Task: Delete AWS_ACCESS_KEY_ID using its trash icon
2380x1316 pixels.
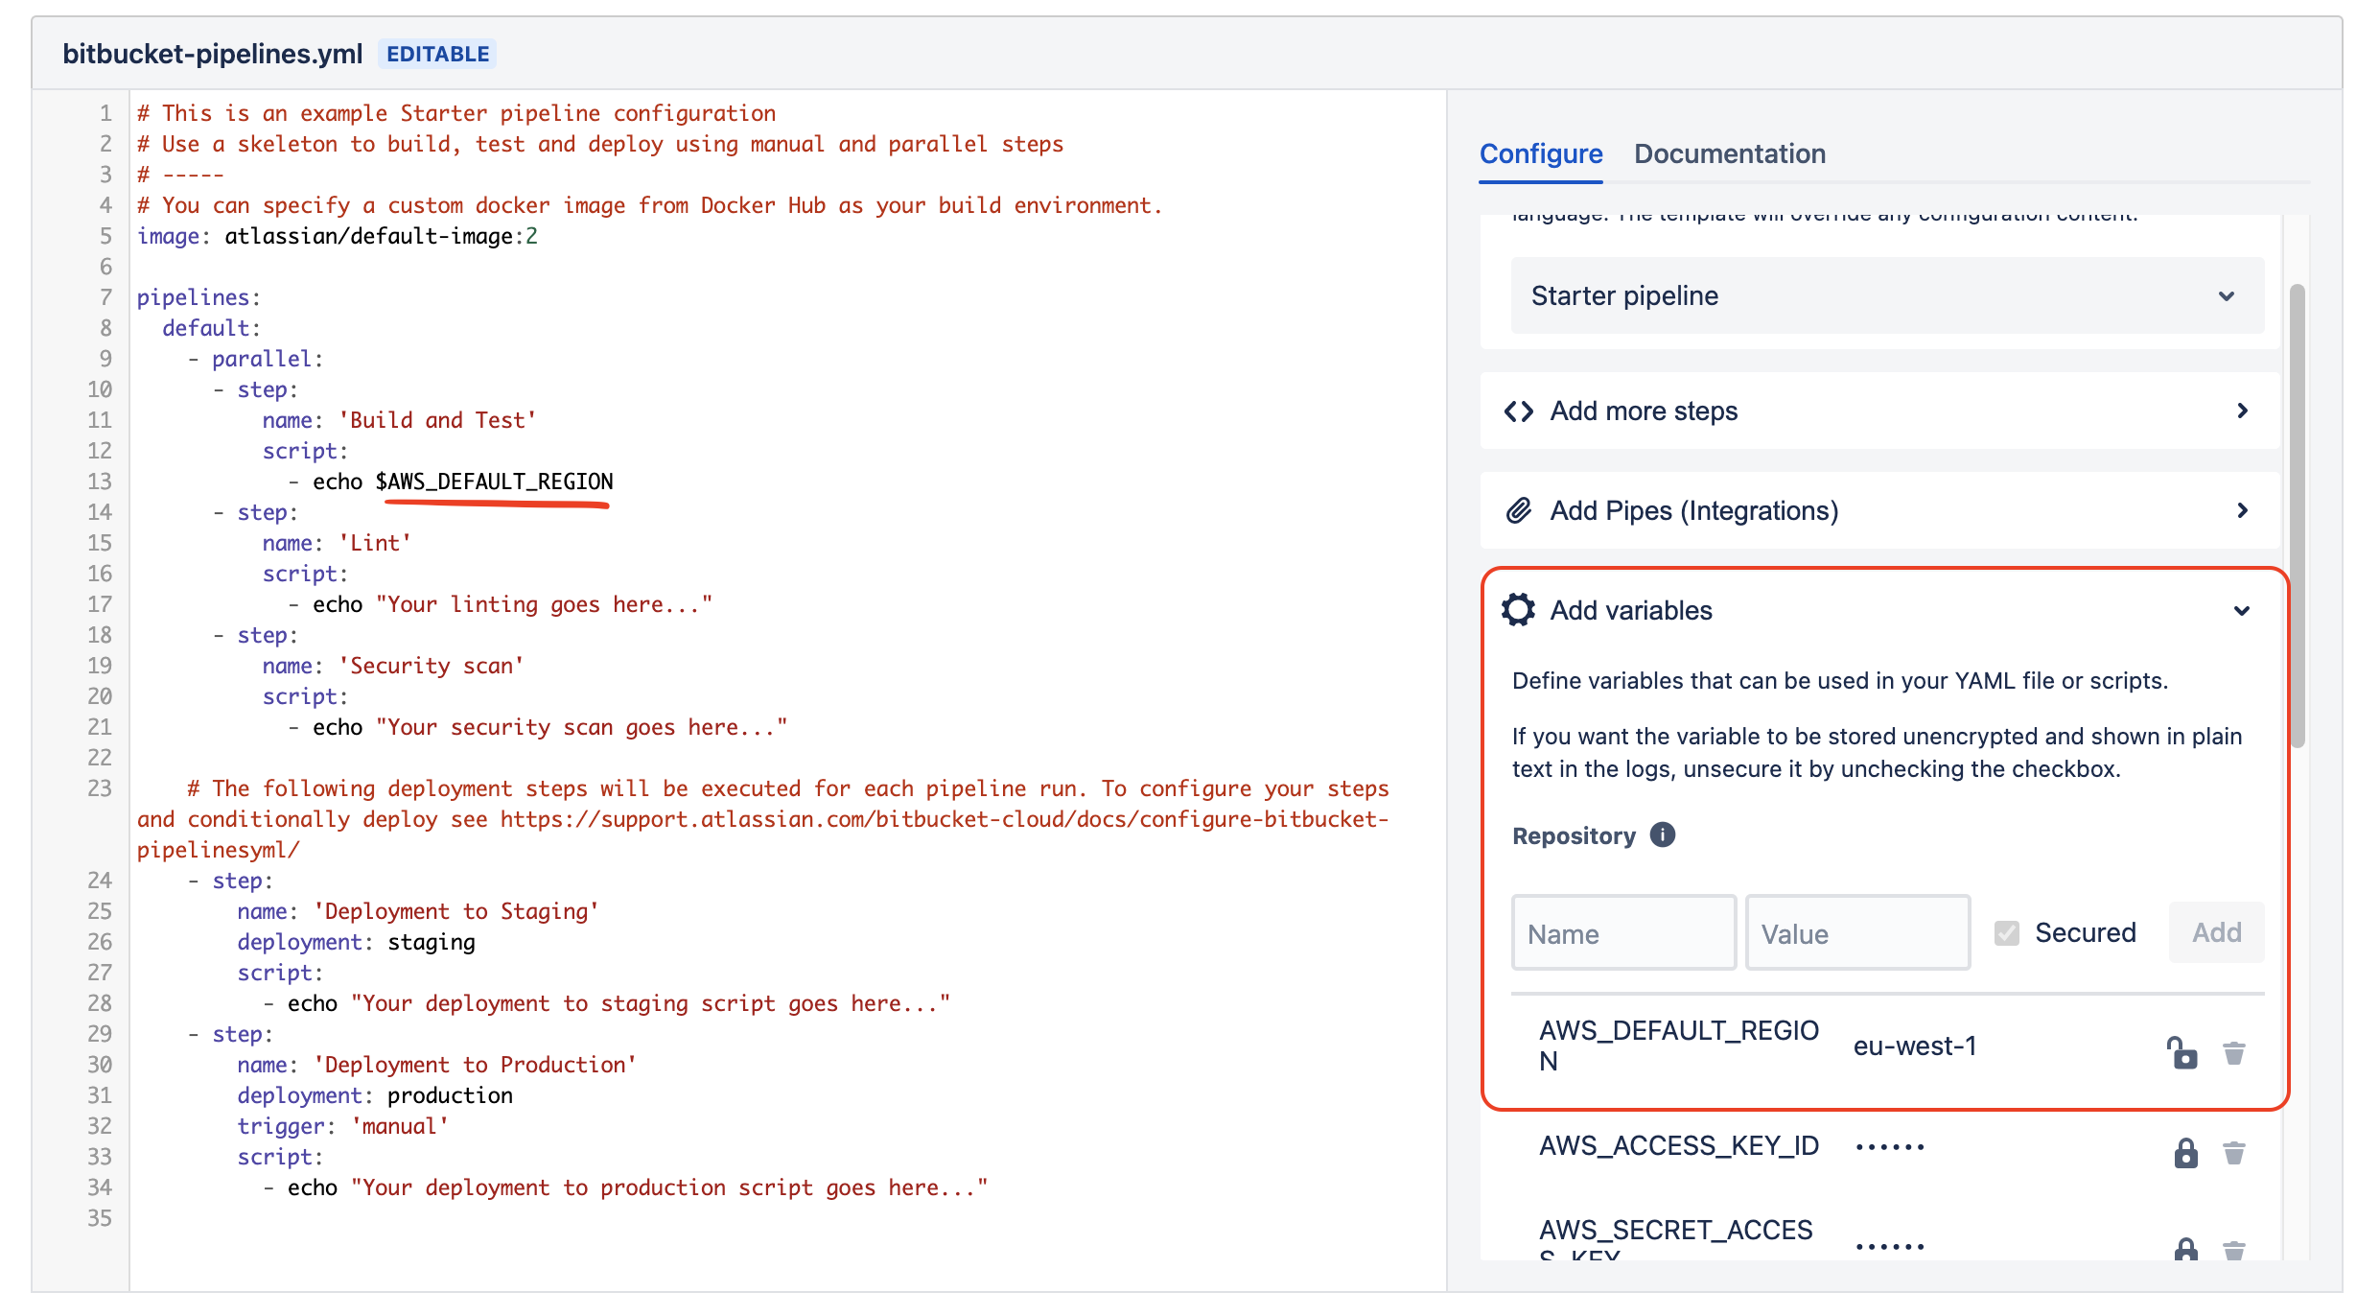Action: tap(2234, 1152)
